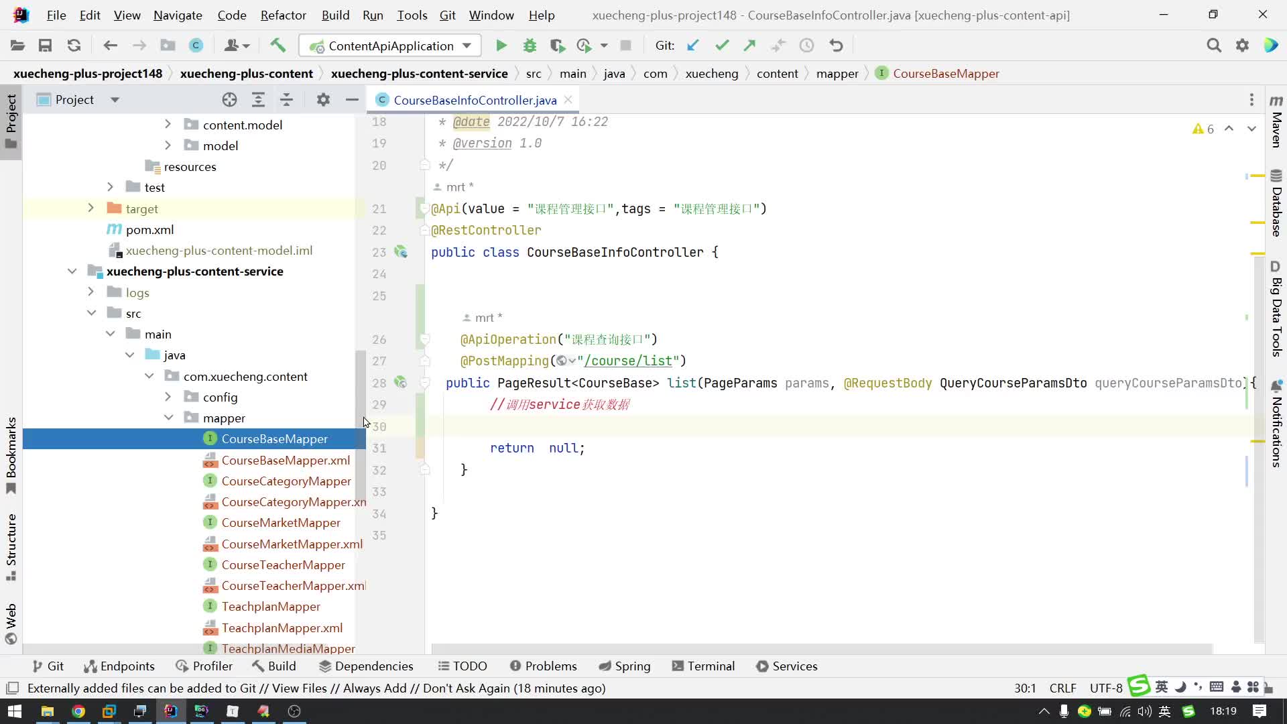1287x724 pixels.
Task: Click the UTF-8 encoding status widget
Action: click(1106, 688)
